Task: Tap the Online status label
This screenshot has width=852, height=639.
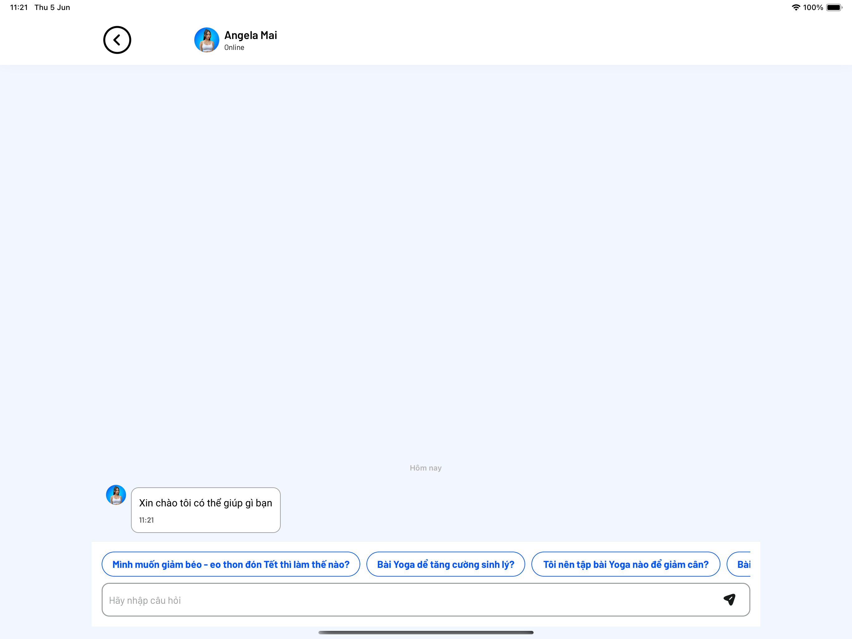Action: [x=234, y=47]
